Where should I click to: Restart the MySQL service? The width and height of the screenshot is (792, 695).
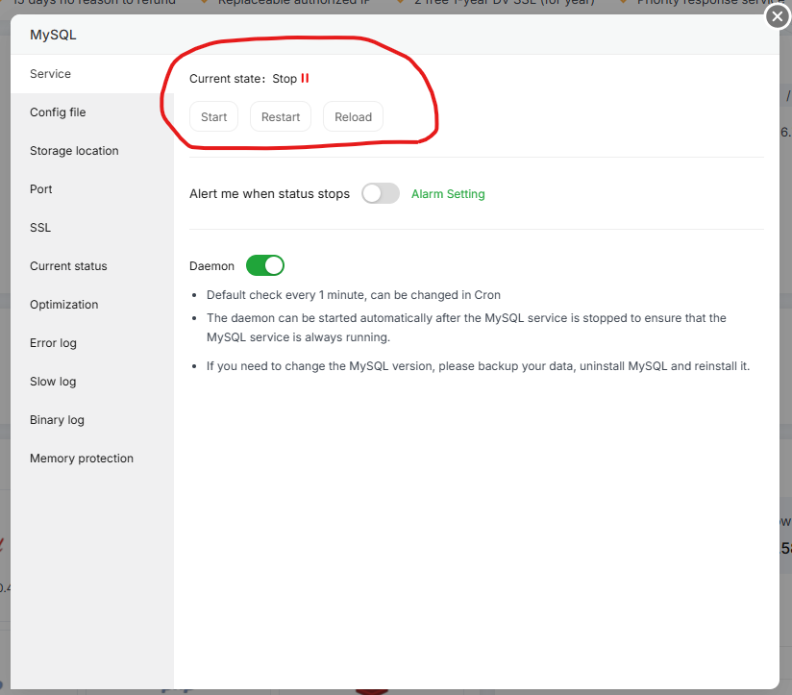pos(281,116)
